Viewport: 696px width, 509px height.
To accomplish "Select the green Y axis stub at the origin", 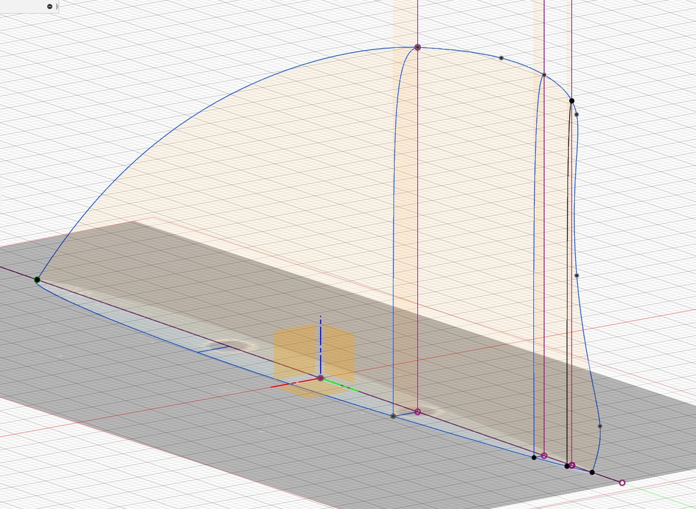I will click(x=341, y=385).
